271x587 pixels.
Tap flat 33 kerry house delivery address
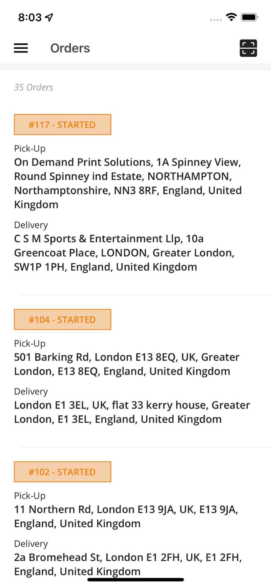132,412
